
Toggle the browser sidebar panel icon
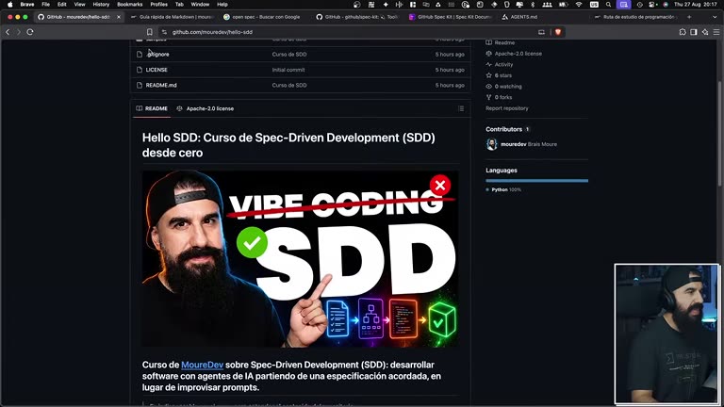pos(694,32)
